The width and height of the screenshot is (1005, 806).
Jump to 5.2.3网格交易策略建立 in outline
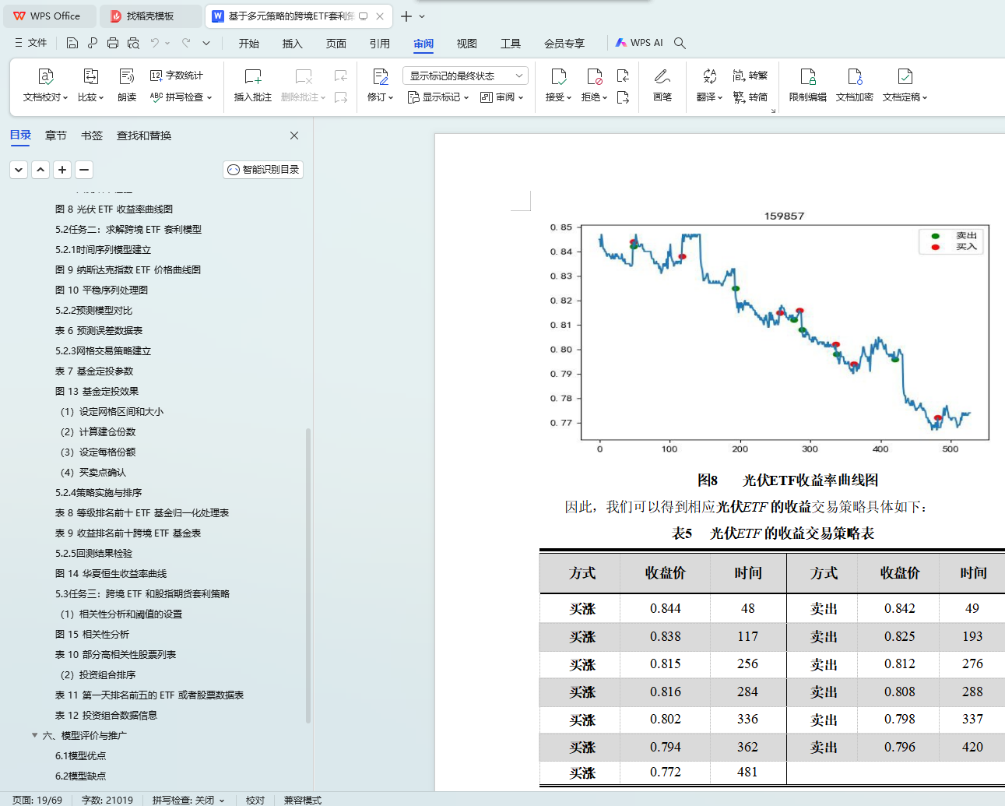click(x=103, y=351)
